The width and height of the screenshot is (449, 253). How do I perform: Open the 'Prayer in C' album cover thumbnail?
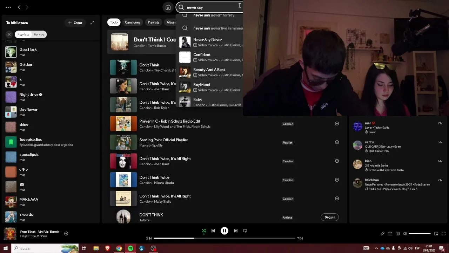(123, 124)
